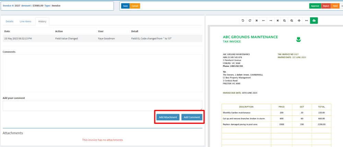Screen dimensions: 343x147
Task: Click the Add Attachment button
Action: [x=168, y=117]
